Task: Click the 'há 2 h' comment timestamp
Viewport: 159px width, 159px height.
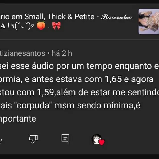Action: tap(62, 53)
